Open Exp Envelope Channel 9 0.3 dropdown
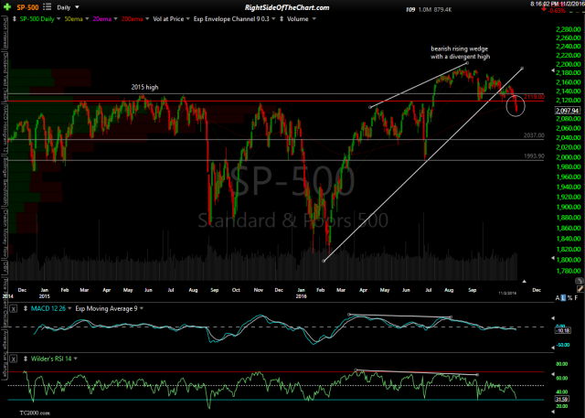Viewport: 585px width, 418px height. coord(274,18)
